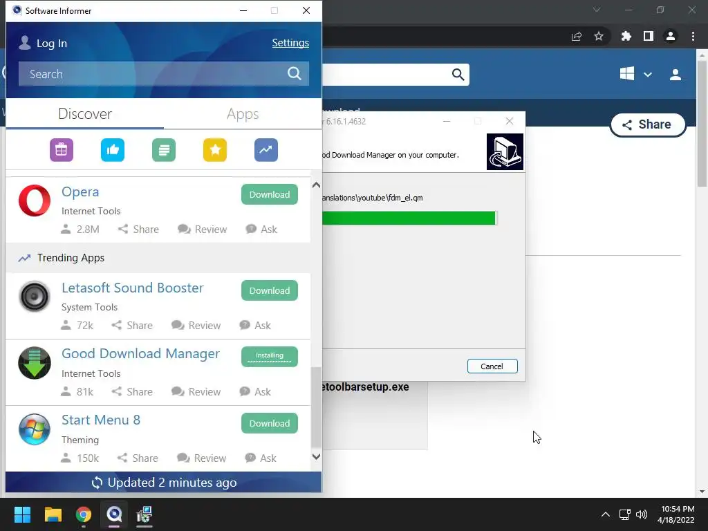The image size is (708, 531).
Task: Click the installer taskbar icon
Action: (x=145, y=514)
